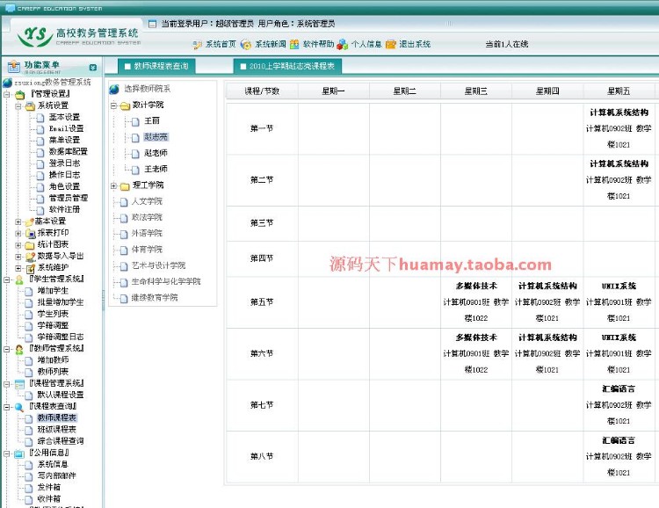Screen dimensions: 659x508
Task: Expand the 数据导入导出 tree node
Action: click(18, 256)
